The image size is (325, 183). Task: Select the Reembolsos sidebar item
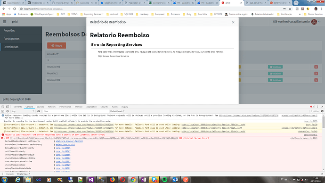pyautogui.click(x=11, y=47)
